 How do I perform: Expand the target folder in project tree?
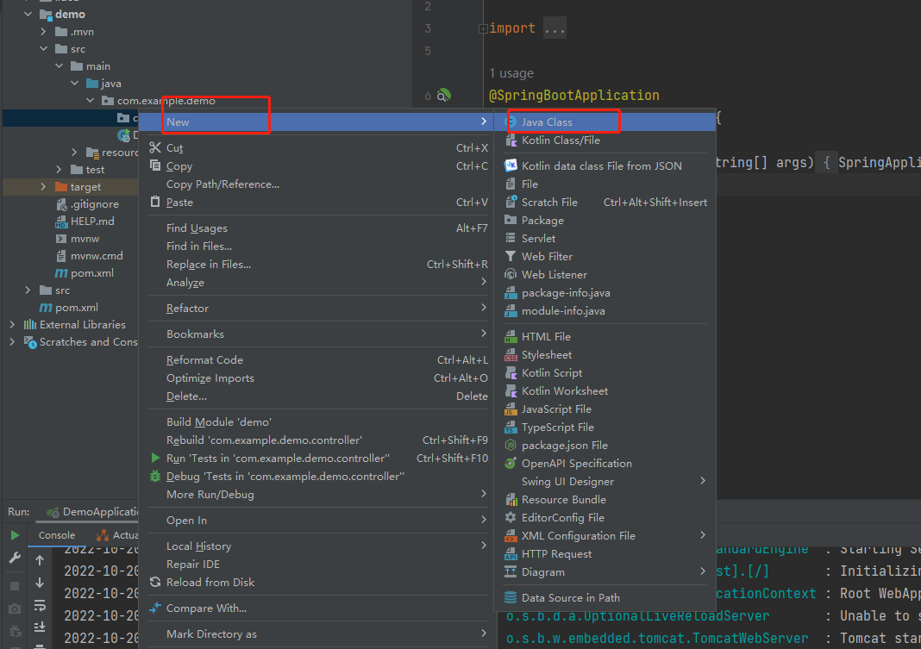pos(44,187)
